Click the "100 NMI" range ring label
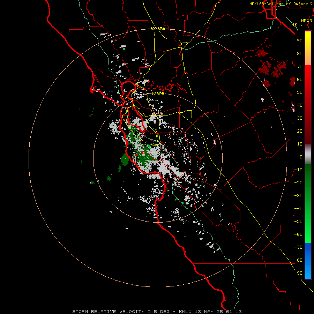314x314 pixels. tap(158, 29)
